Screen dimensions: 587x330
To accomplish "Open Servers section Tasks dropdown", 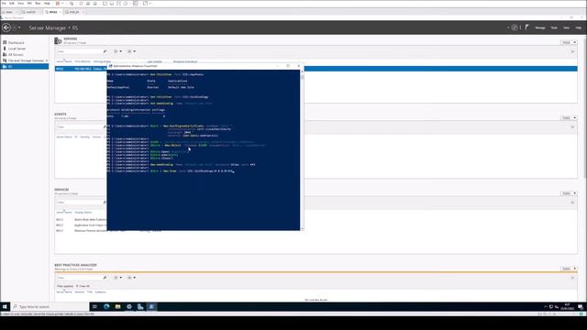I will (569, 42).
